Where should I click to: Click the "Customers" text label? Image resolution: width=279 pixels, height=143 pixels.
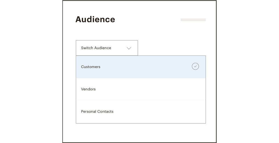point(91,67)
